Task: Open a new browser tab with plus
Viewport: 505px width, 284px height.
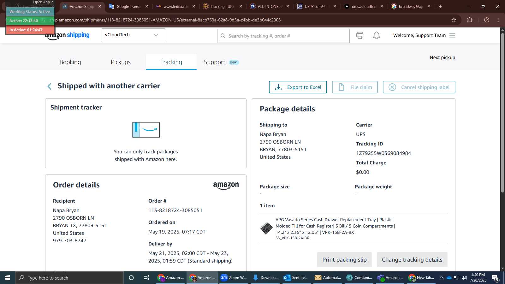Action: [440, 6]
